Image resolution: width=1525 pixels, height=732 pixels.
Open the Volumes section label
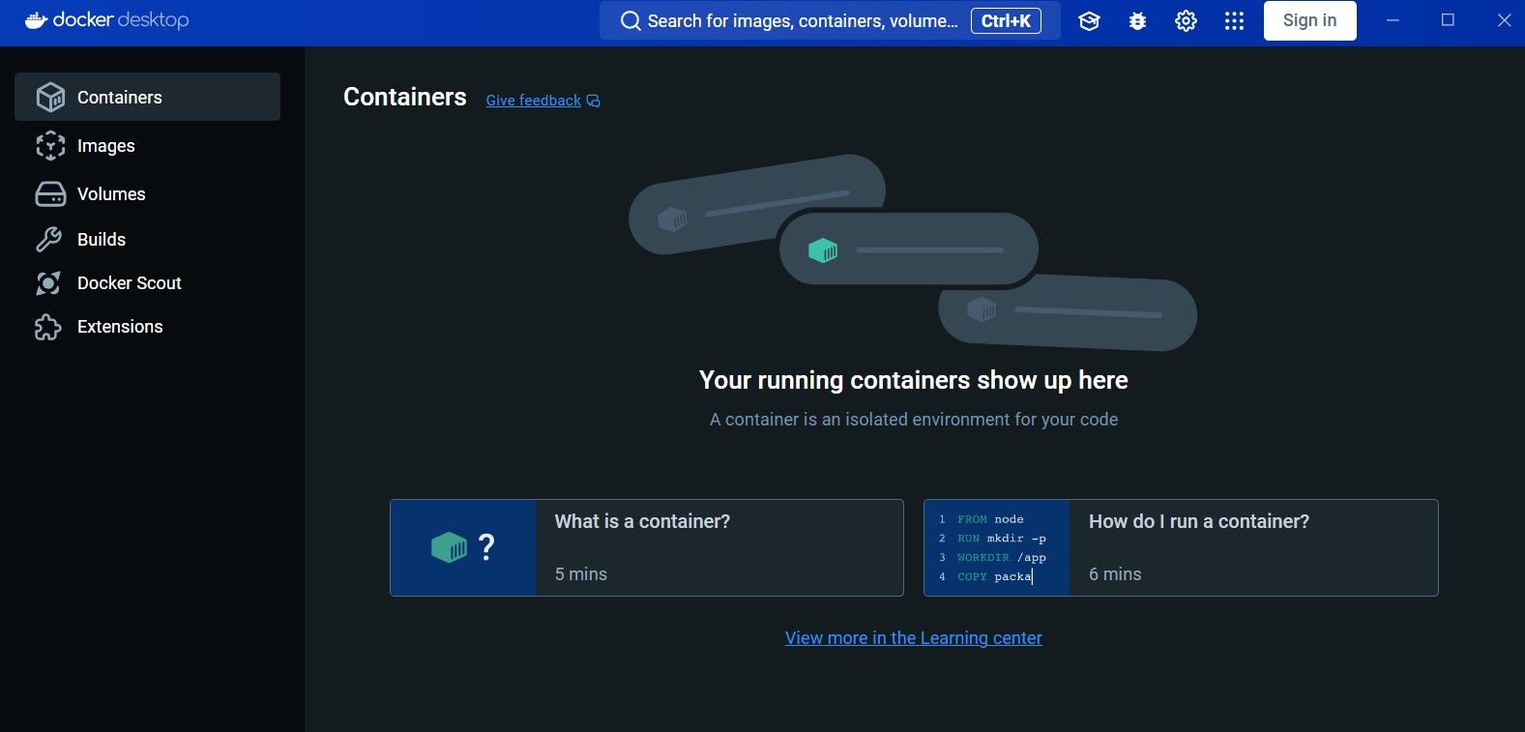(x=111, y=193)
